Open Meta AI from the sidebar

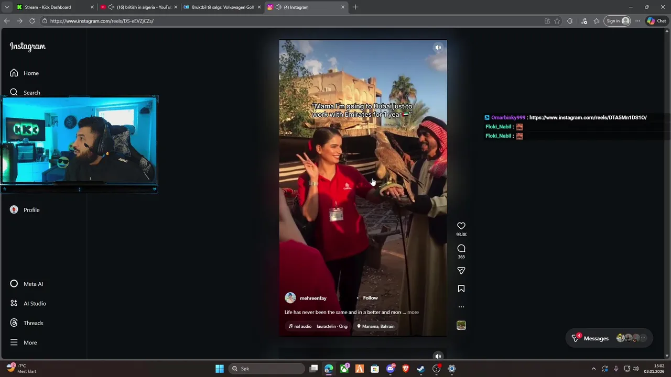[26, 284]
